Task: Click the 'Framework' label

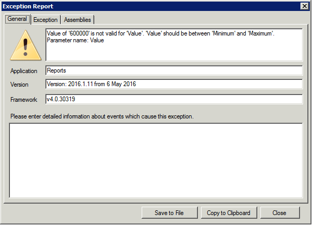Action: (24, 100)
